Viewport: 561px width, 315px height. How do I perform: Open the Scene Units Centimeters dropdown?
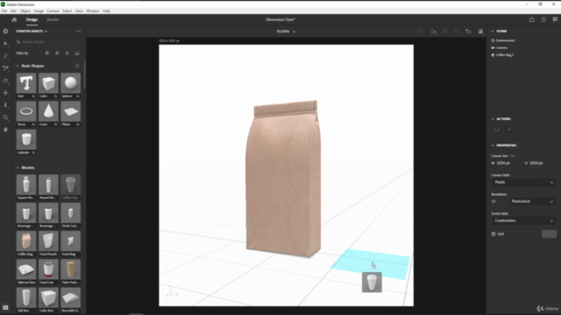point(524,220)
